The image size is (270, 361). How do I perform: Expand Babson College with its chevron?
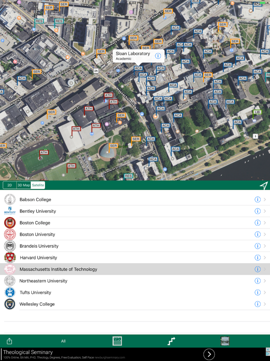coord(265,199)
